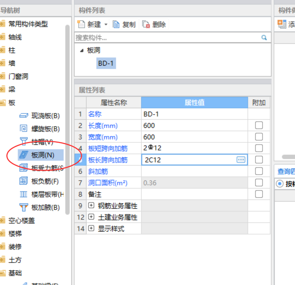295x285 pixels.
Task: Click the 洞口面积 value 0.36
Action: tap(194, 183)
